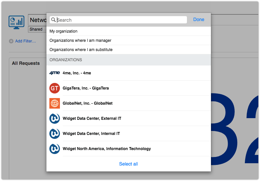Select Widget Data Center, External IT

tap(128, 118)
